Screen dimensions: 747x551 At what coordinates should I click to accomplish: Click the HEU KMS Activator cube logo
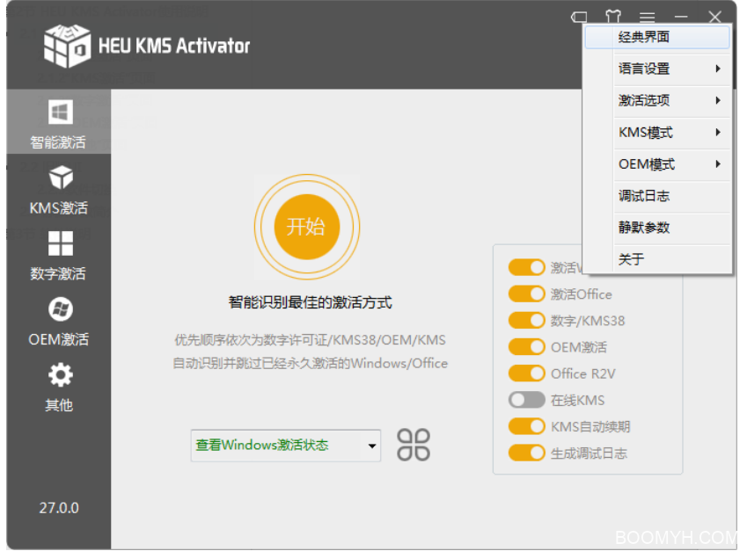coord(67,44)
